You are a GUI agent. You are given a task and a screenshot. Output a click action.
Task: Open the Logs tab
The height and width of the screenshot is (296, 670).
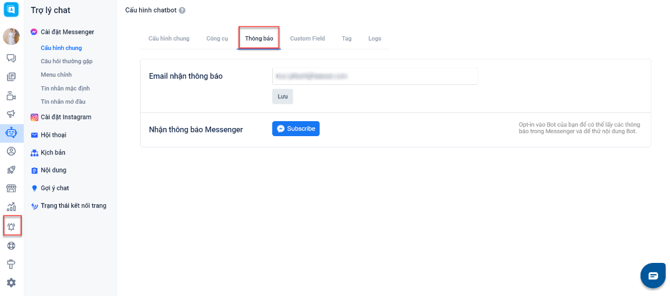375,39
